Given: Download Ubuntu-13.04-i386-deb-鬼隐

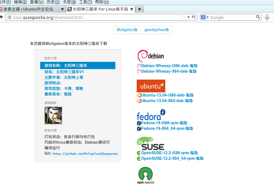Looking at the screenshot, I should (x=167, y=95).
